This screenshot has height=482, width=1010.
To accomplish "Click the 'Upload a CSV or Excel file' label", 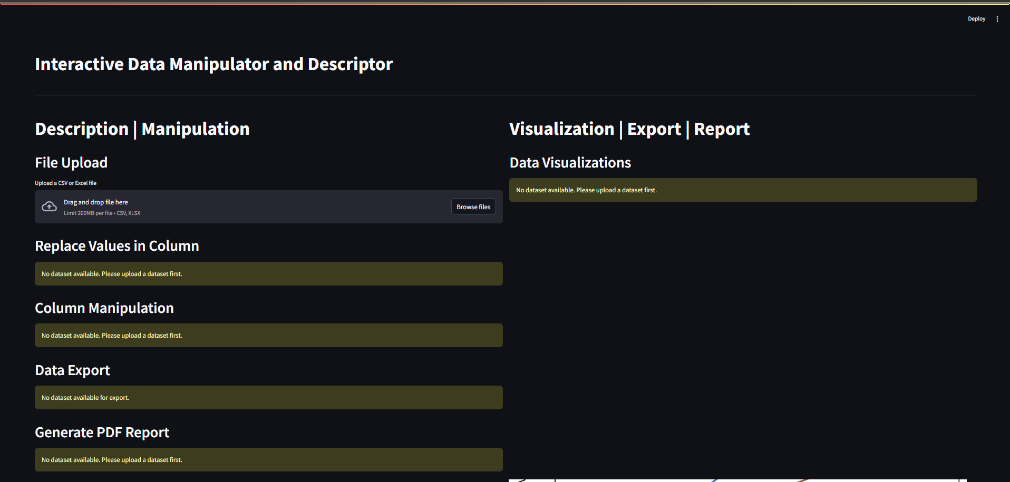I will [66, 183].
